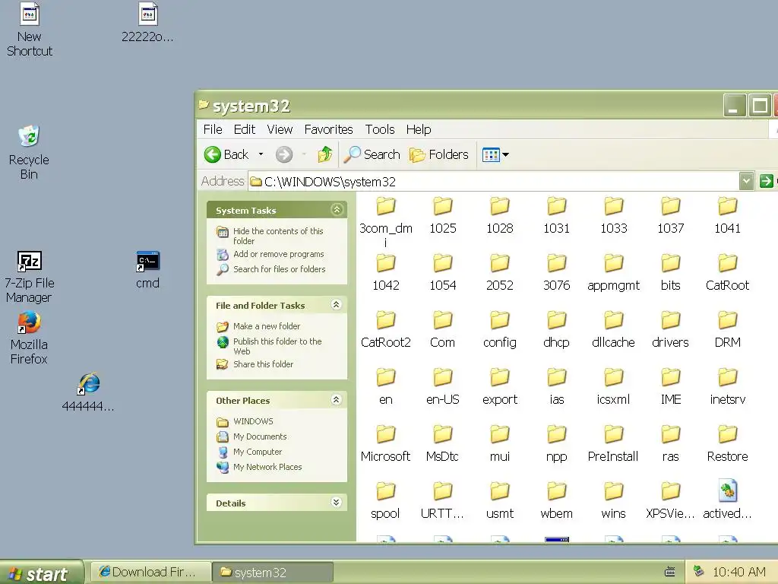Viewport: 778px width, 584px height.
Task: Select the MsDtc folder
Action: pos(443,444)
